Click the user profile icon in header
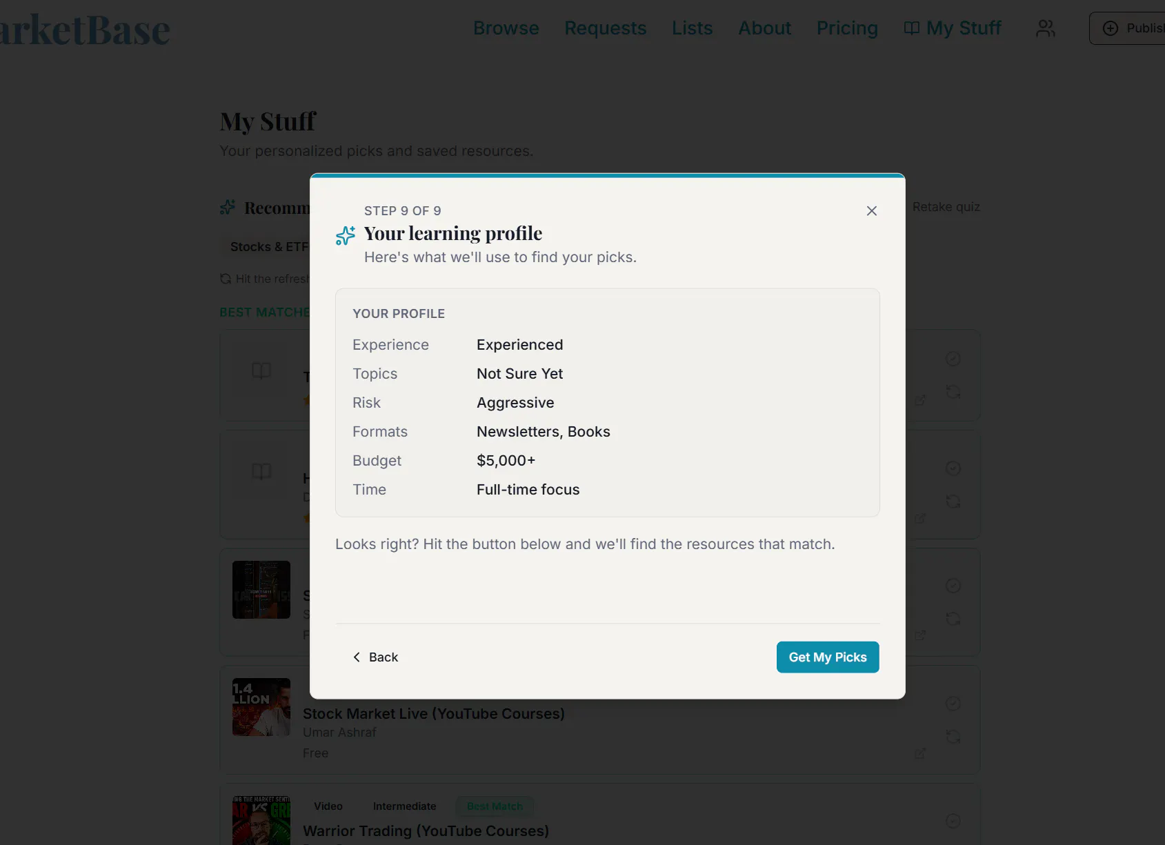The height and width of the screenshot is (845, 1165). pos(1046,28)
